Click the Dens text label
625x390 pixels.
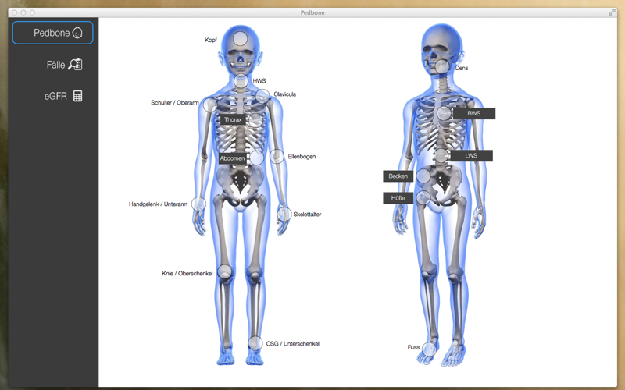coord(462,68)
